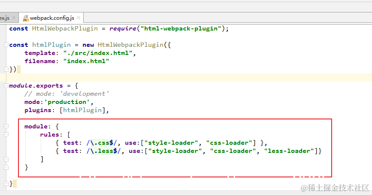Image resolution: width=372 pixels, height=195 pixels.
Task: Click the commented-out mode: 'development' line
Action: coord(67,94)
